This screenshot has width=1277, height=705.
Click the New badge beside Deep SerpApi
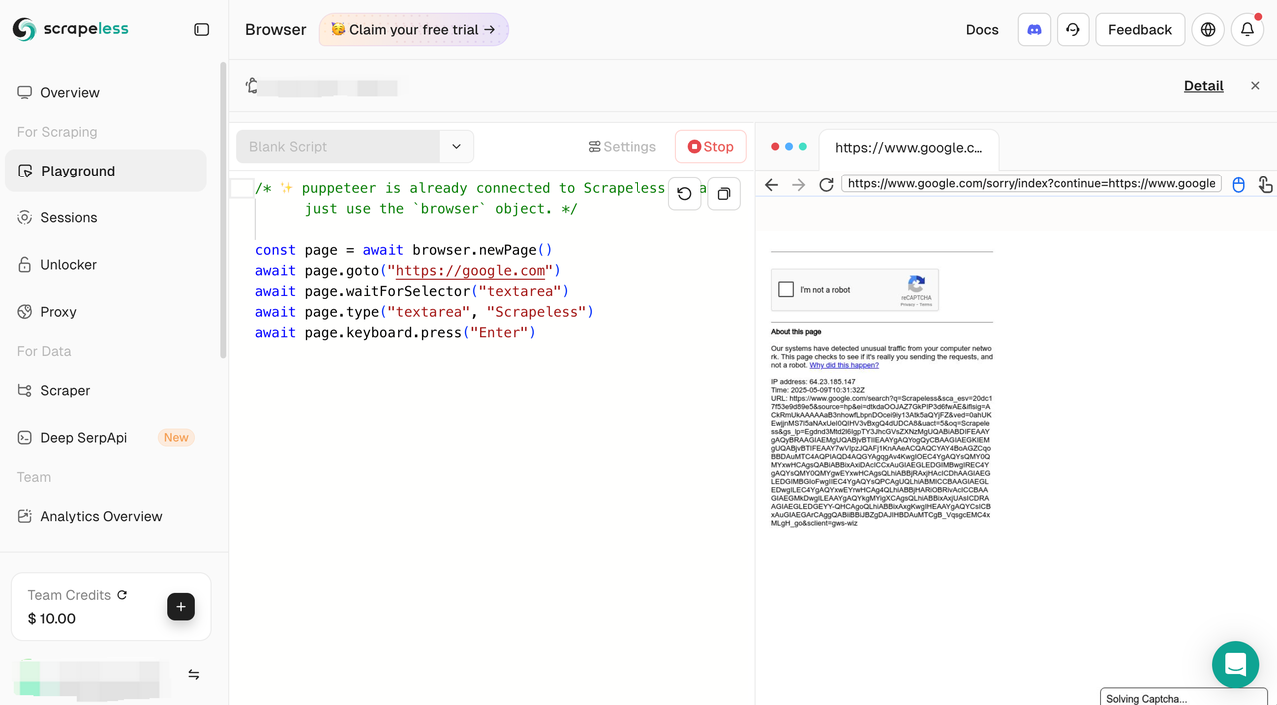click(x=176, y=437)
